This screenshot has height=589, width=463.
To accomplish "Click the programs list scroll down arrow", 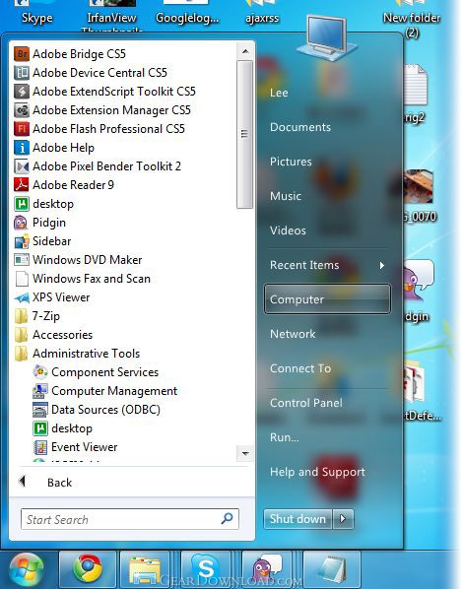I will click(x=245, y=453).
